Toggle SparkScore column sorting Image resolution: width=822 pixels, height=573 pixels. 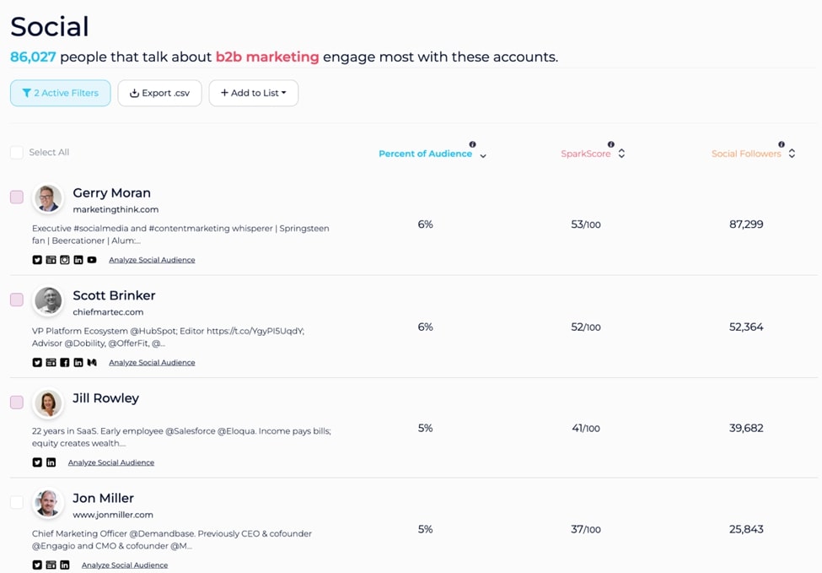click(x=621, y=154)
